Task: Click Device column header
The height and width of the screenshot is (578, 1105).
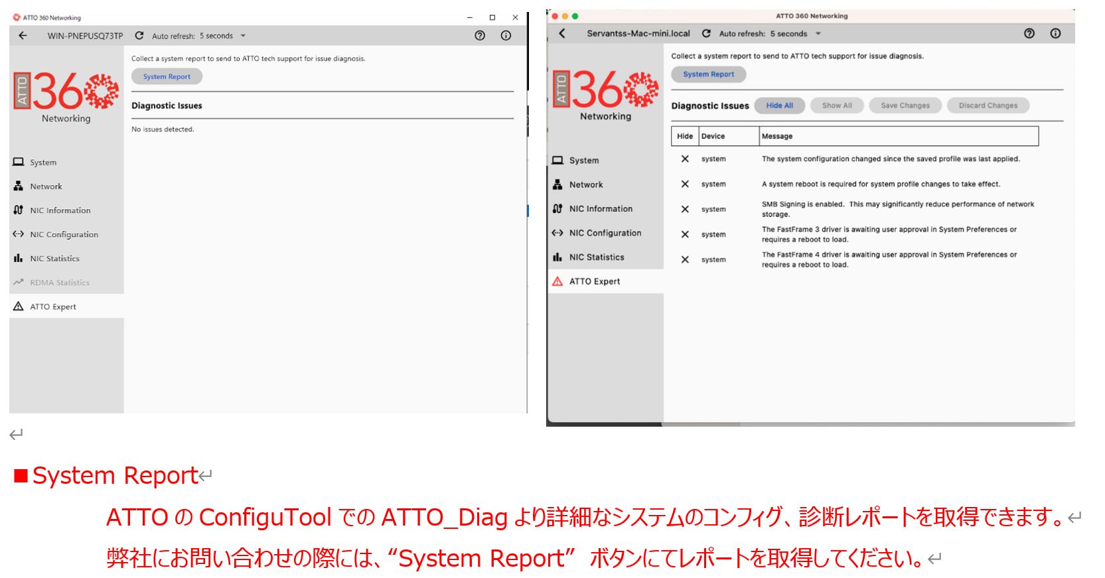Action: [729, 136]
